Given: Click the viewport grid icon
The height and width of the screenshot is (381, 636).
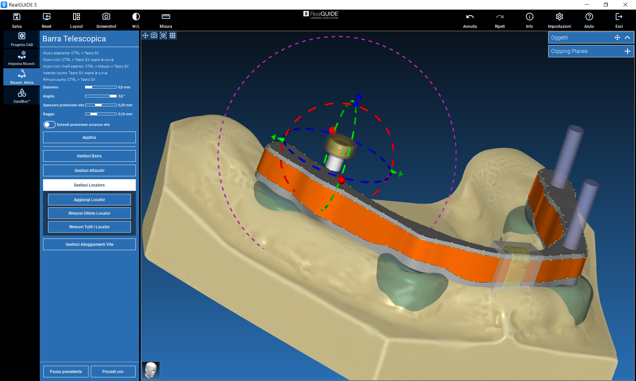Looking at the screenshot, I should tap(173, 35).
